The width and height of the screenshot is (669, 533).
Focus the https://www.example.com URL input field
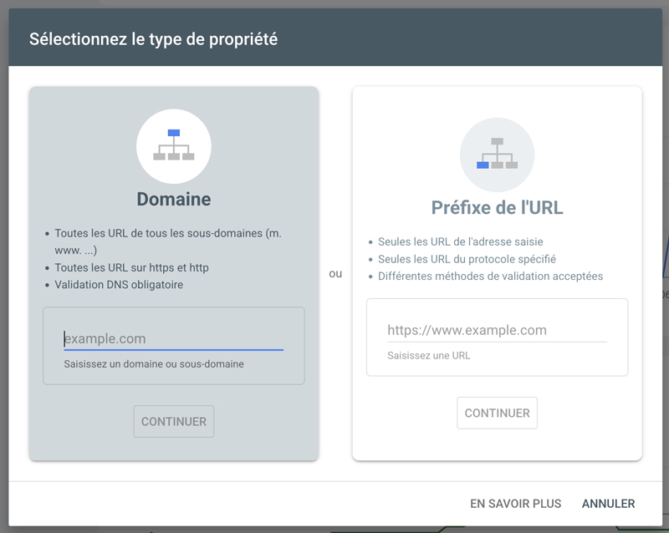pos(497,331)
